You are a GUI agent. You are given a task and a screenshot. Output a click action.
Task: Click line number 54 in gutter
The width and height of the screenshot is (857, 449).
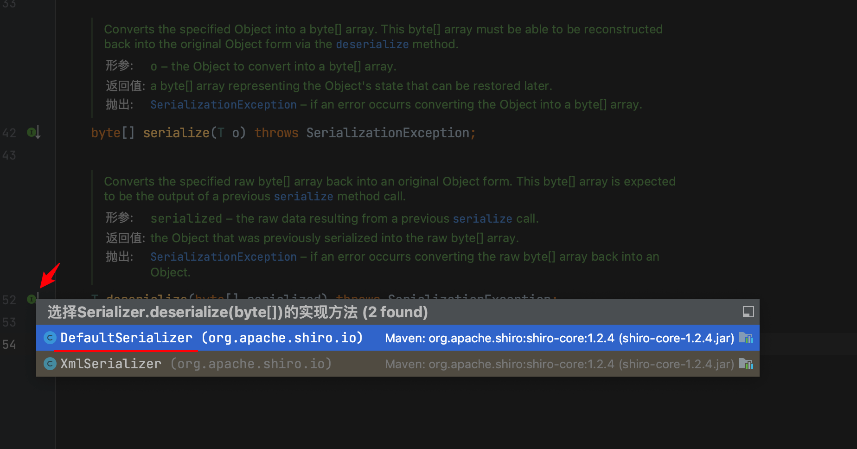tap(9, 345)
